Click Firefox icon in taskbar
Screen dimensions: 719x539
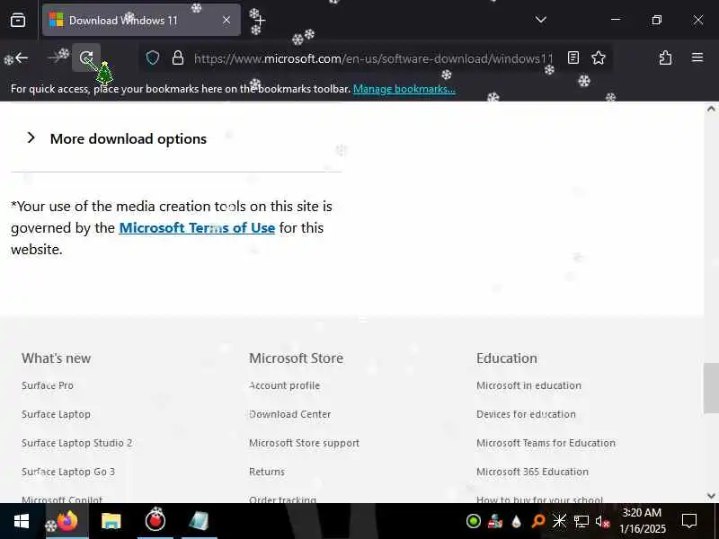tap(67, 521)
